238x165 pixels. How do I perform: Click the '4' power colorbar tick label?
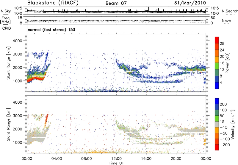click(x=221, y=83)
